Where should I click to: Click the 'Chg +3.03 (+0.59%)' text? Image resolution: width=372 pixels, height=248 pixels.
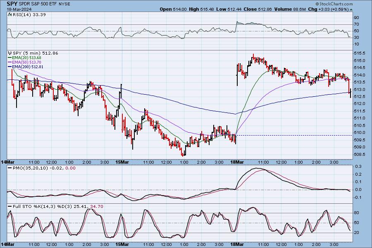(329, 9)
